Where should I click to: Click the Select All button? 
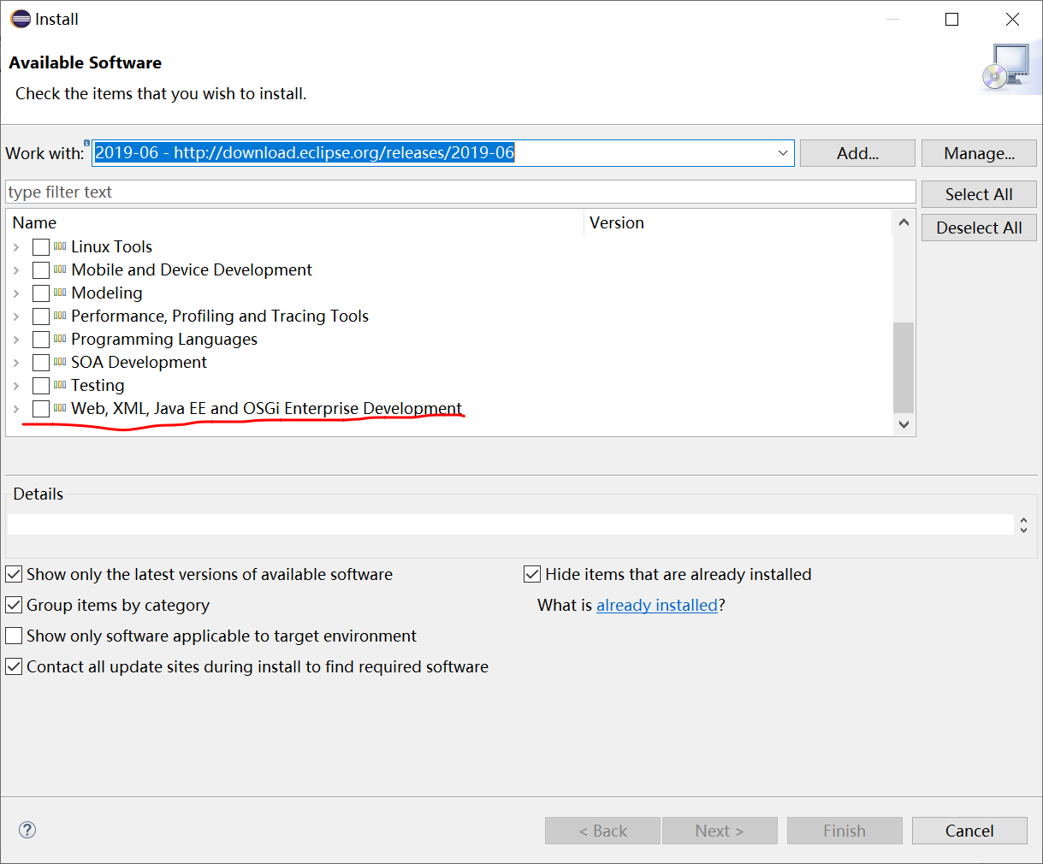click(x=979, y=194)
